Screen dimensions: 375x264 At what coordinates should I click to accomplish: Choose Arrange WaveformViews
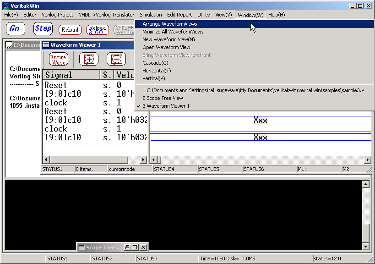click(169, 24)
